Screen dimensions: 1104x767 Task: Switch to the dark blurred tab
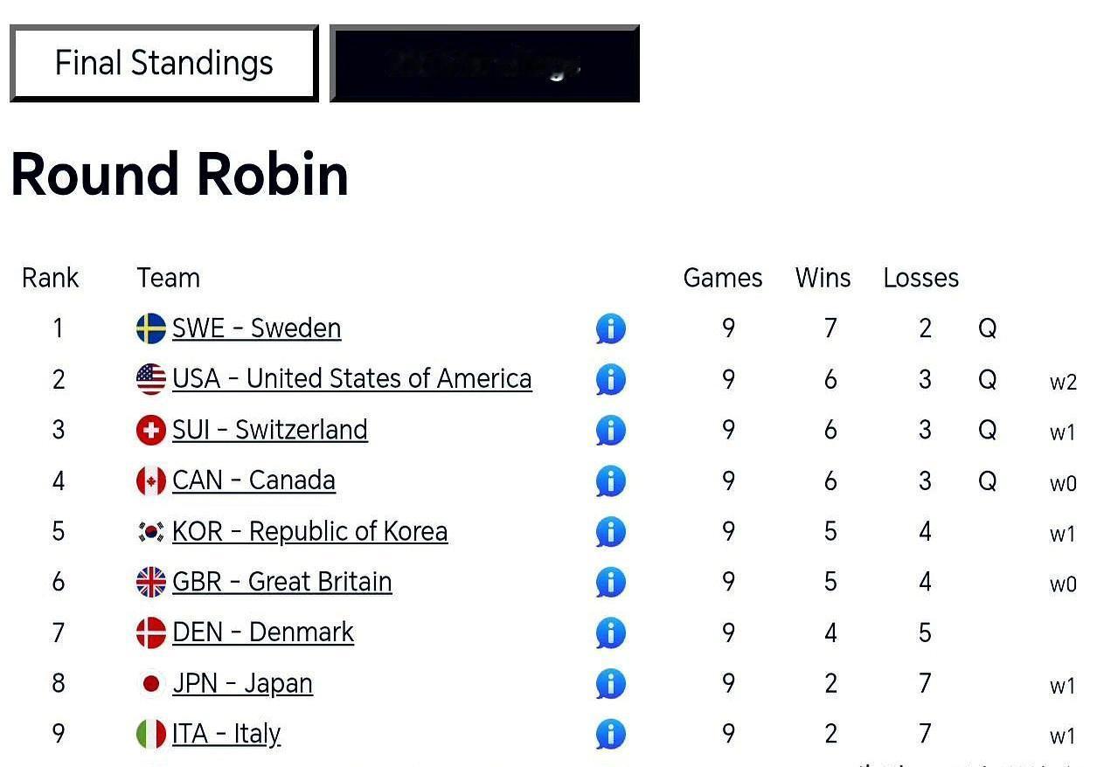click(x=484, y=63)
